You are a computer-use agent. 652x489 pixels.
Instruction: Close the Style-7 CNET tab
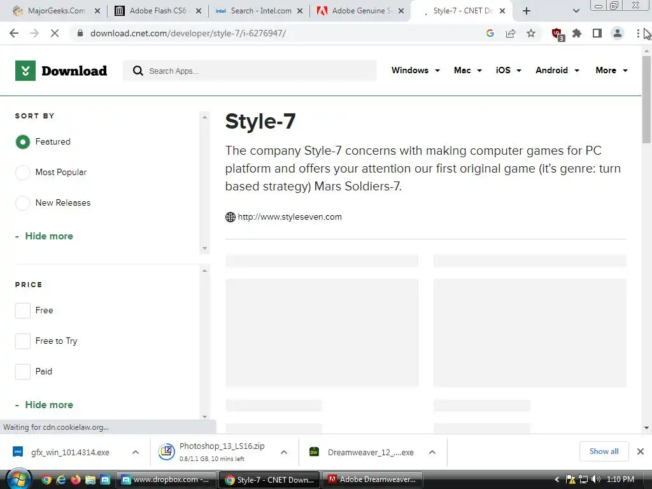click(x=502, y=11)
